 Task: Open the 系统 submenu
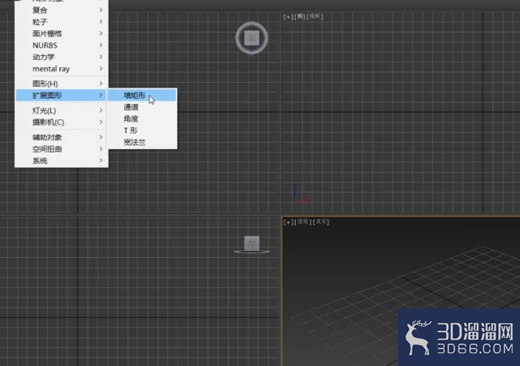(62, 161)
